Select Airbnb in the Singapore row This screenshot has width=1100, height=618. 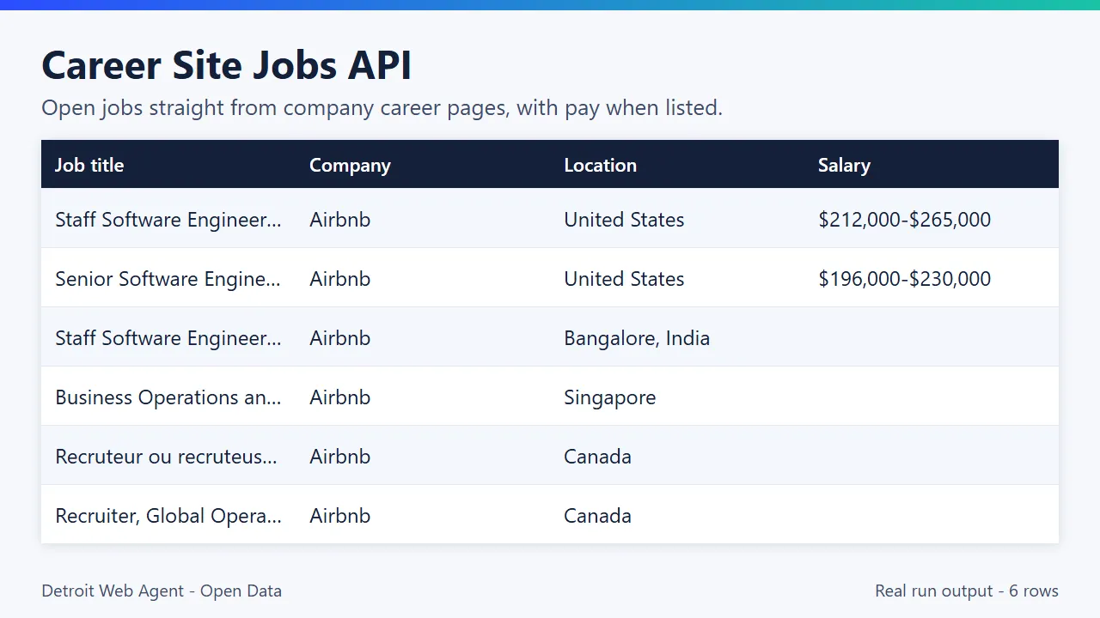(339, 397)
